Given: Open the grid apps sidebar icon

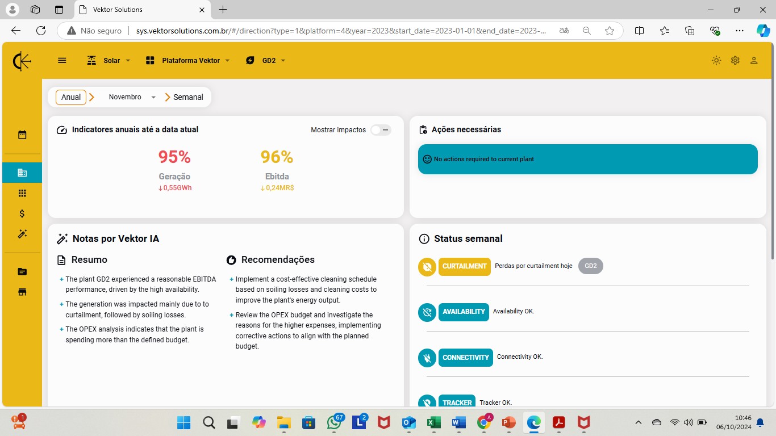Looking at the screenshot, I should point(22,193).
